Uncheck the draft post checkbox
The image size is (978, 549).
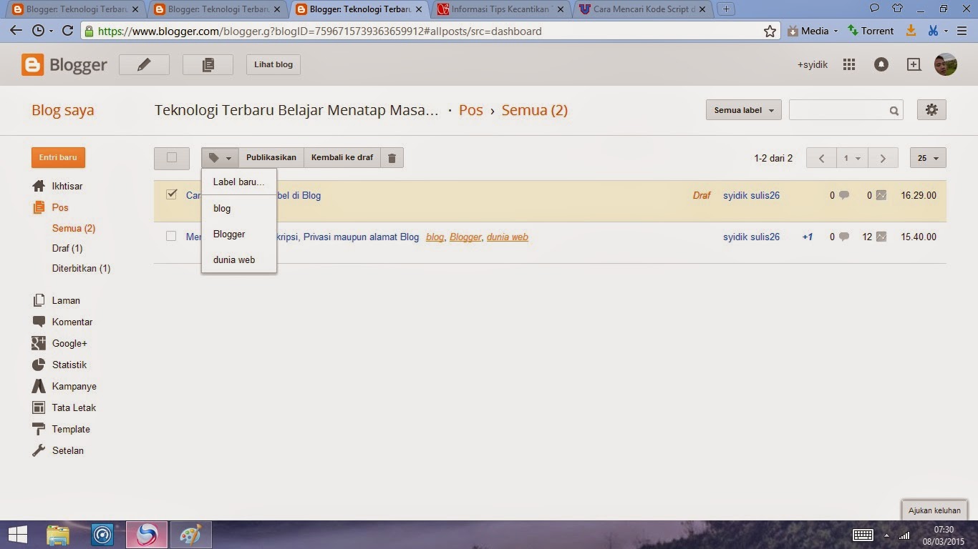(171, 194)
